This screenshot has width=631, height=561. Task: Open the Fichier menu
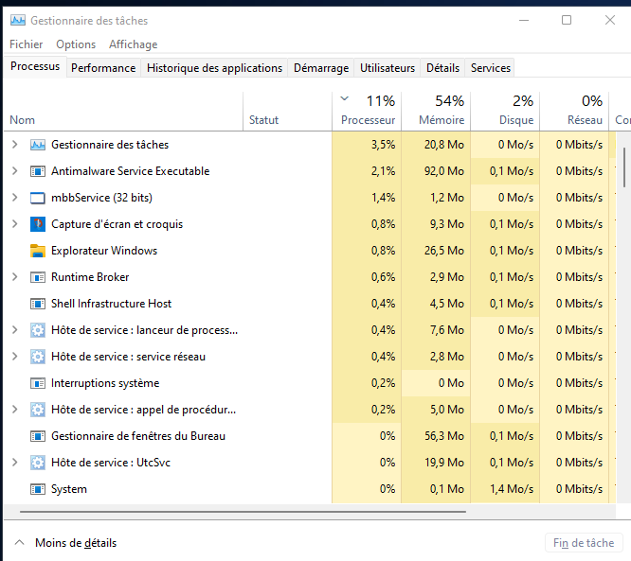pyautogui.click(x=27, y=44)
